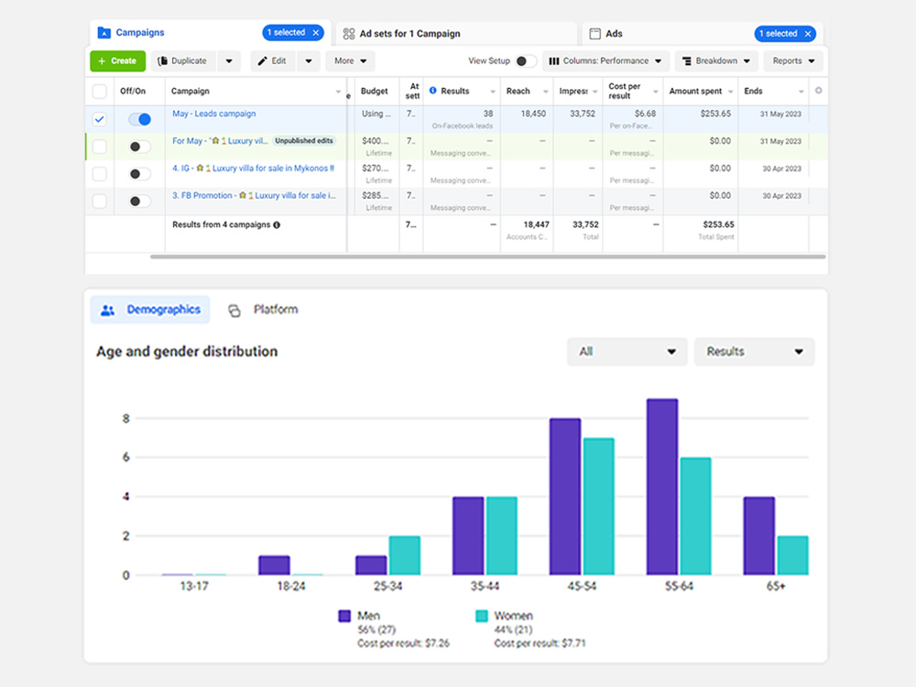This screenshot has width=916, height=687.
Task: Switch to the Campaigns tab
Action: 211,33
